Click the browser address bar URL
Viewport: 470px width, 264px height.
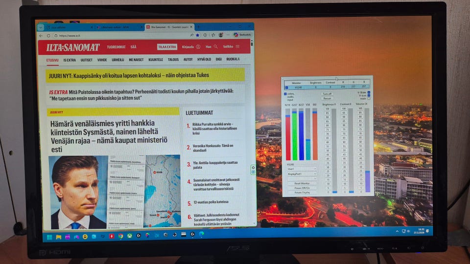pos(70,36)
